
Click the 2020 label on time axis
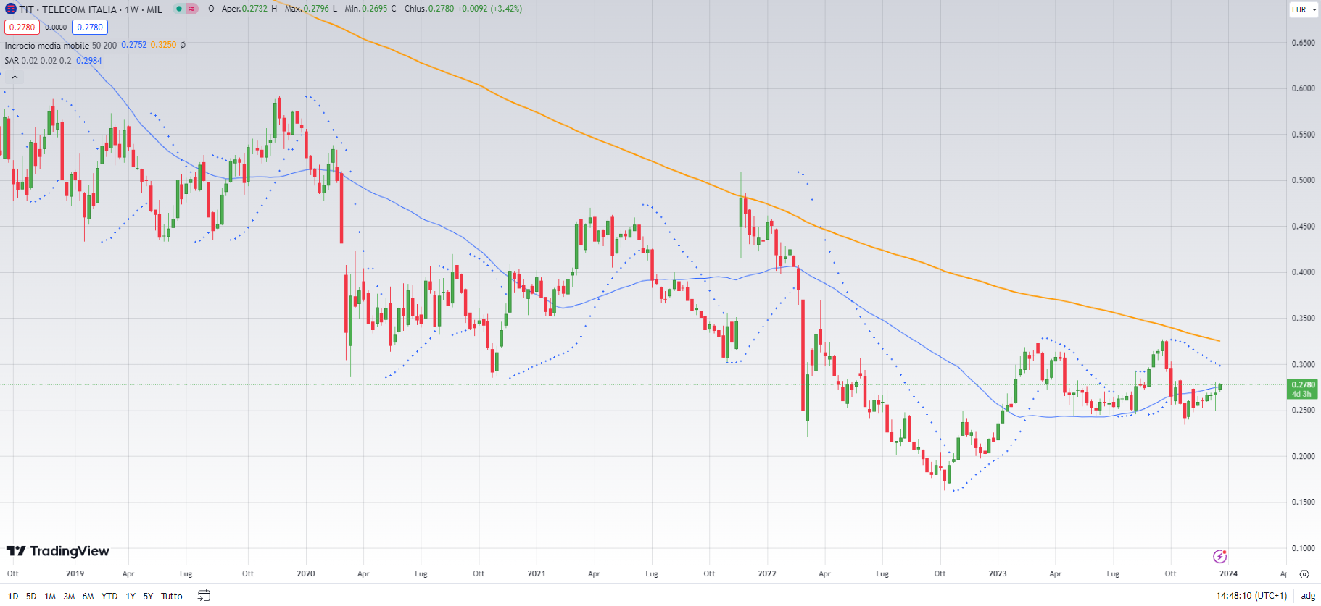(306, 573)
